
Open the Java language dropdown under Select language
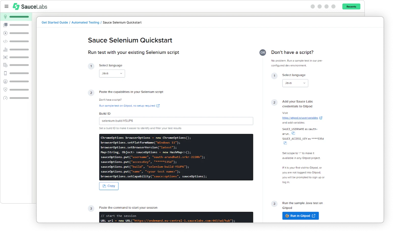pos(112,73)
